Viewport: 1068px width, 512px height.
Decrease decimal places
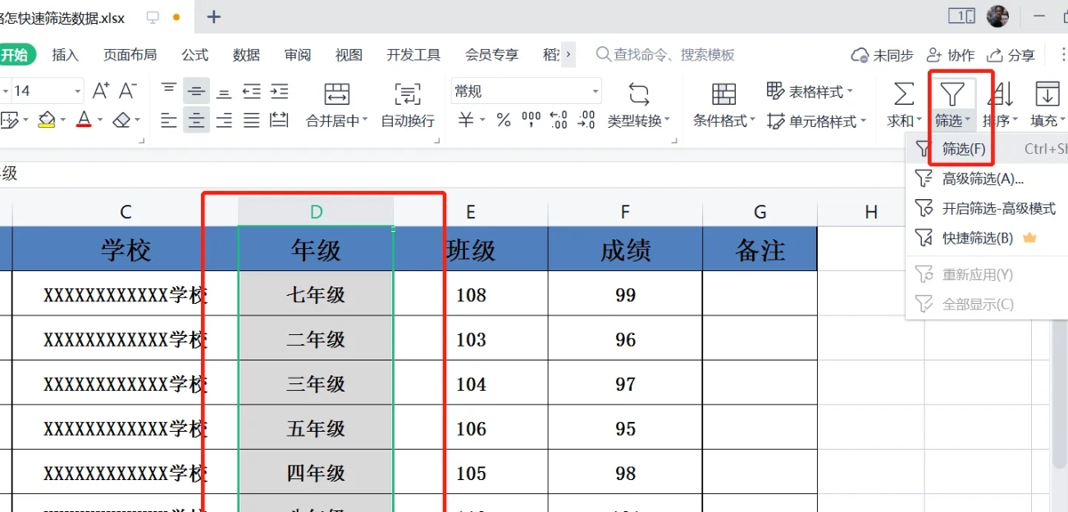point(586,120)
